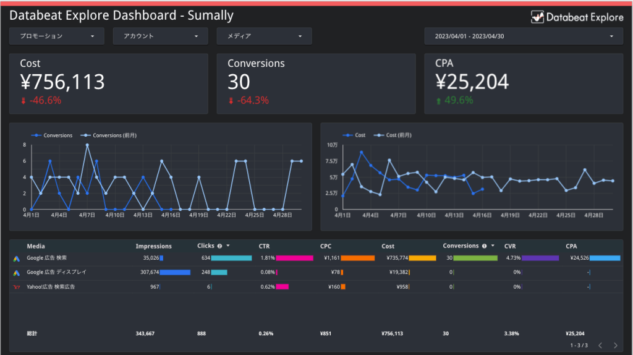The image size is (633, 355).
Task: Toggle the Conversions legend series
Action: [x=52, y=135]
